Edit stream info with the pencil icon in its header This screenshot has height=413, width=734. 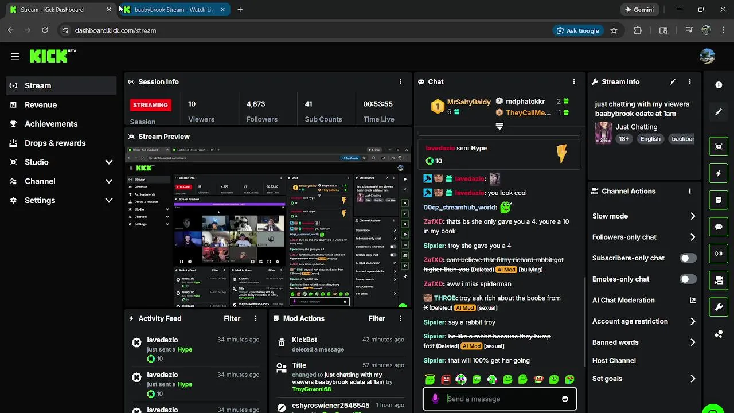point(673,82)
